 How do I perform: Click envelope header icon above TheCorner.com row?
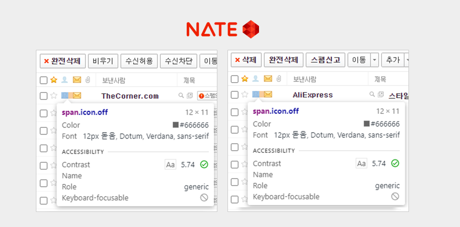(x=77, y=80)
